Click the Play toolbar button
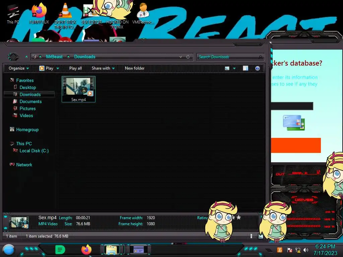The width and height of the screenshot is (343, 257). (46, 68)
